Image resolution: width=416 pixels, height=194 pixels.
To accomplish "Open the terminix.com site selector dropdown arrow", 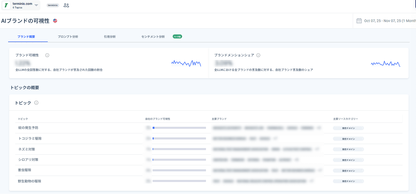I will click(36, 5).
